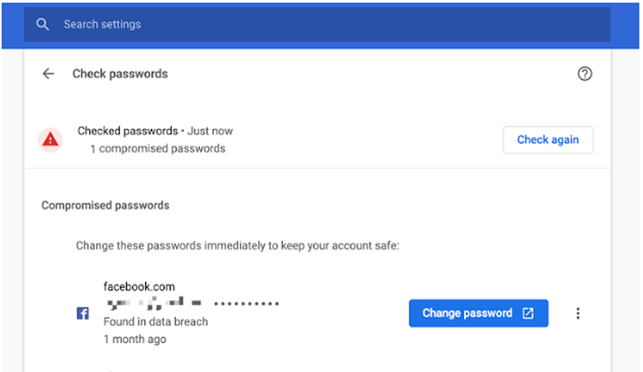Select the facebook.com site name
This screenshot has width=643, height=372.
139,287
